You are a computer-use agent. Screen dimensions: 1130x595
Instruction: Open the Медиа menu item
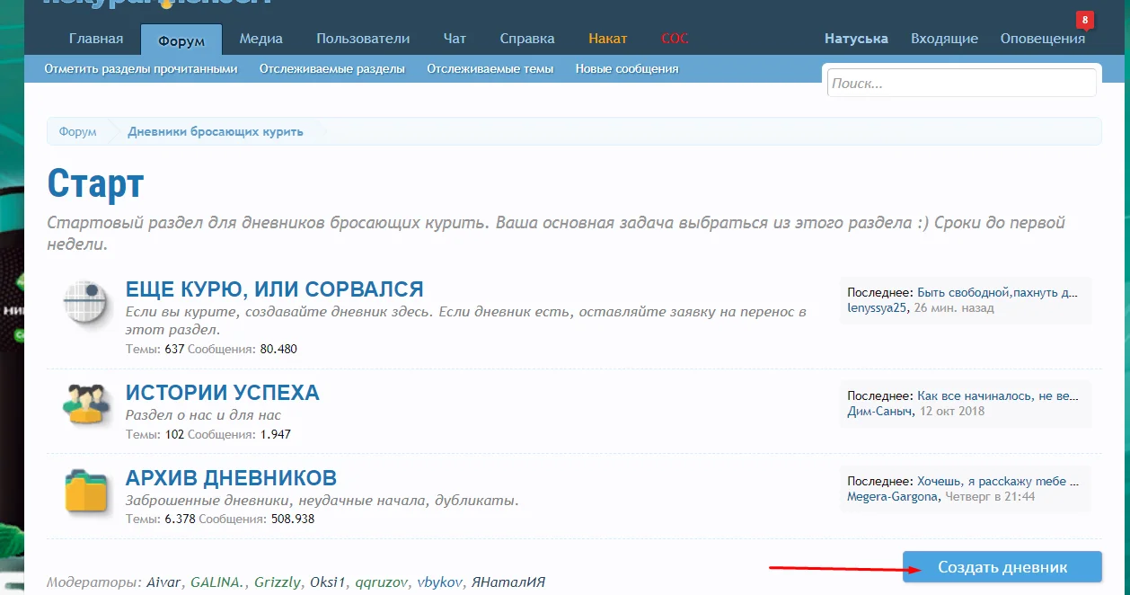point(261,39)
